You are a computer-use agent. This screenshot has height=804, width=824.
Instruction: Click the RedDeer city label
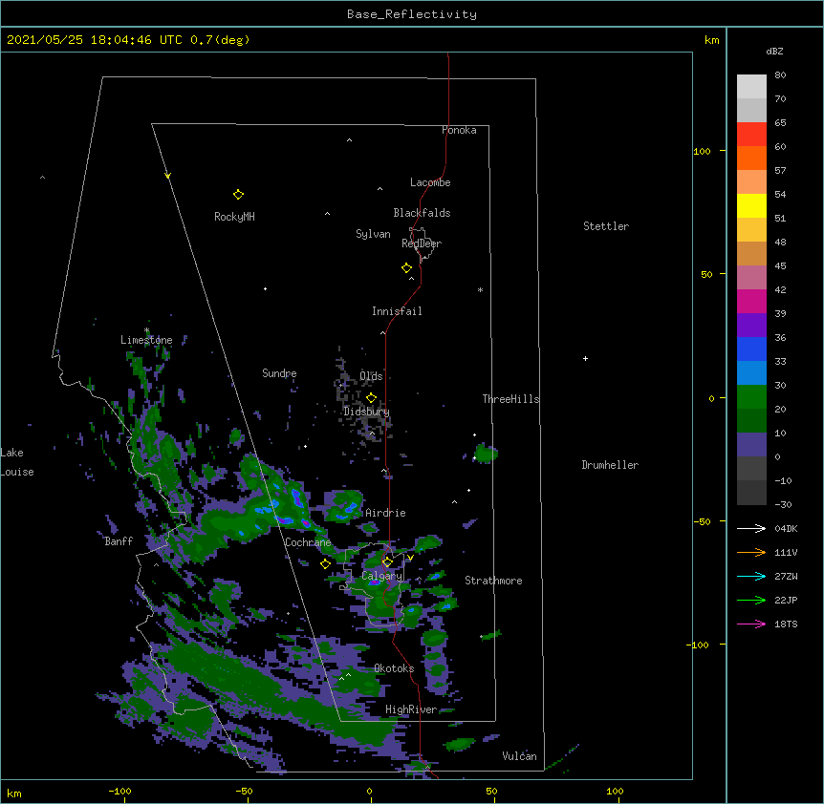click(422, 243)
